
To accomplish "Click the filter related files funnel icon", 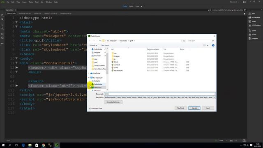I will click(245, 14).
